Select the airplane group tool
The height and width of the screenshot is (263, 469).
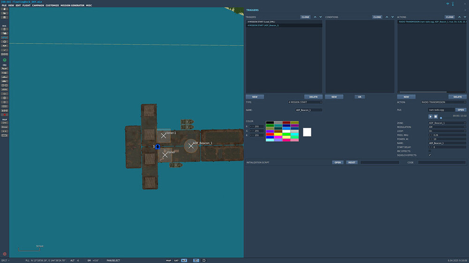5,69
